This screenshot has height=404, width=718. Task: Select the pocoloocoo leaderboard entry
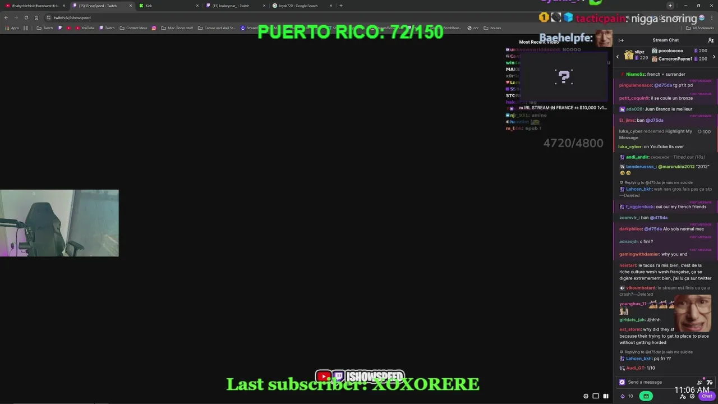(679, 50)
